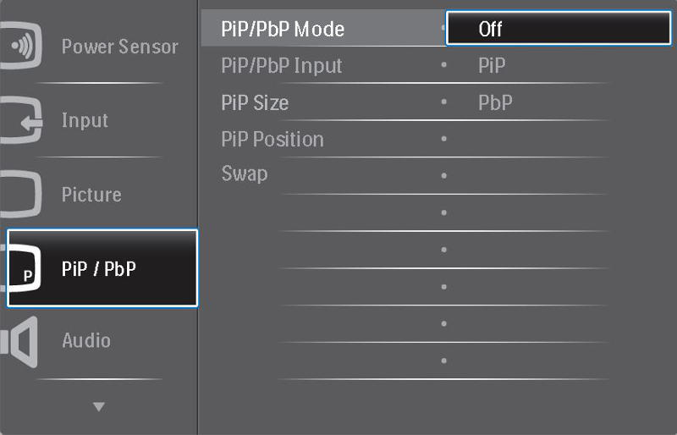Select the Input source icon
The height and width of the screenshot is (435, 677).
[x=20, y=120]
